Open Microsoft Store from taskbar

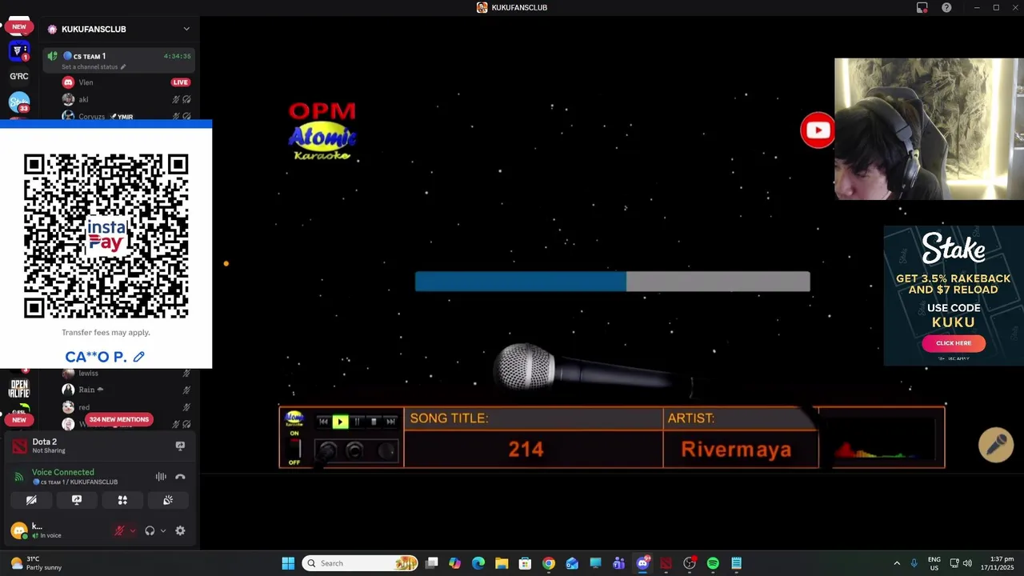(x=525, y=563)
